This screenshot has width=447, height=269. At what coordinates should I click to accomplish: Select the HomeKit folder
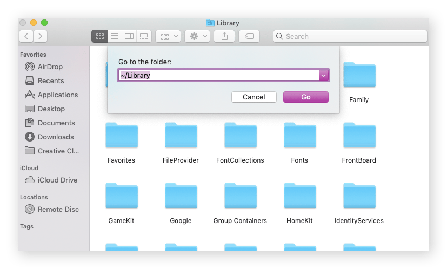pos(299,204)
